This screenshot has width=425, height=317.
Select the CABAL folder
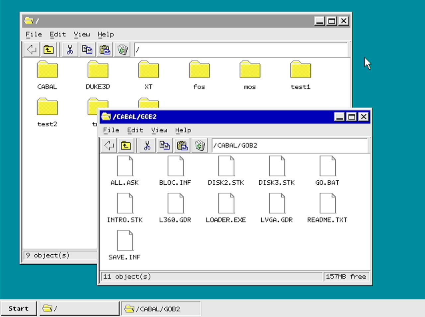tap(47, 75)
